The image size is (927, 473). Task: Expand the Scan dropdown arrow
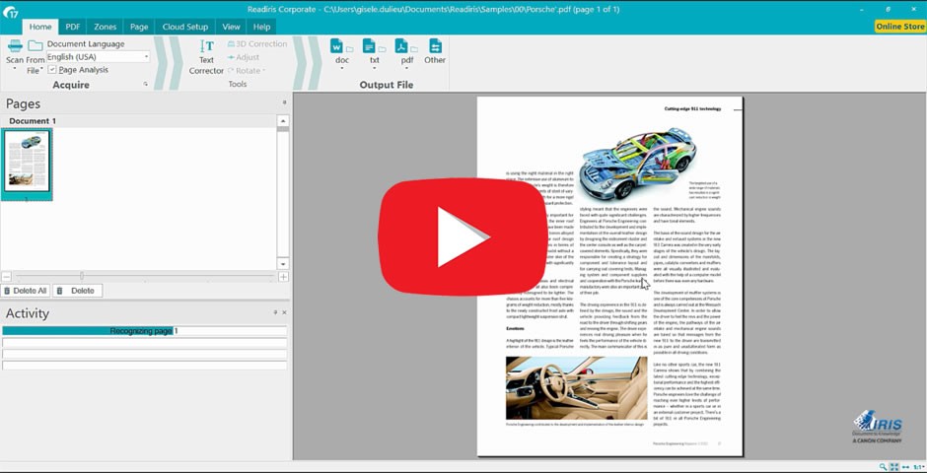(14, 69)
